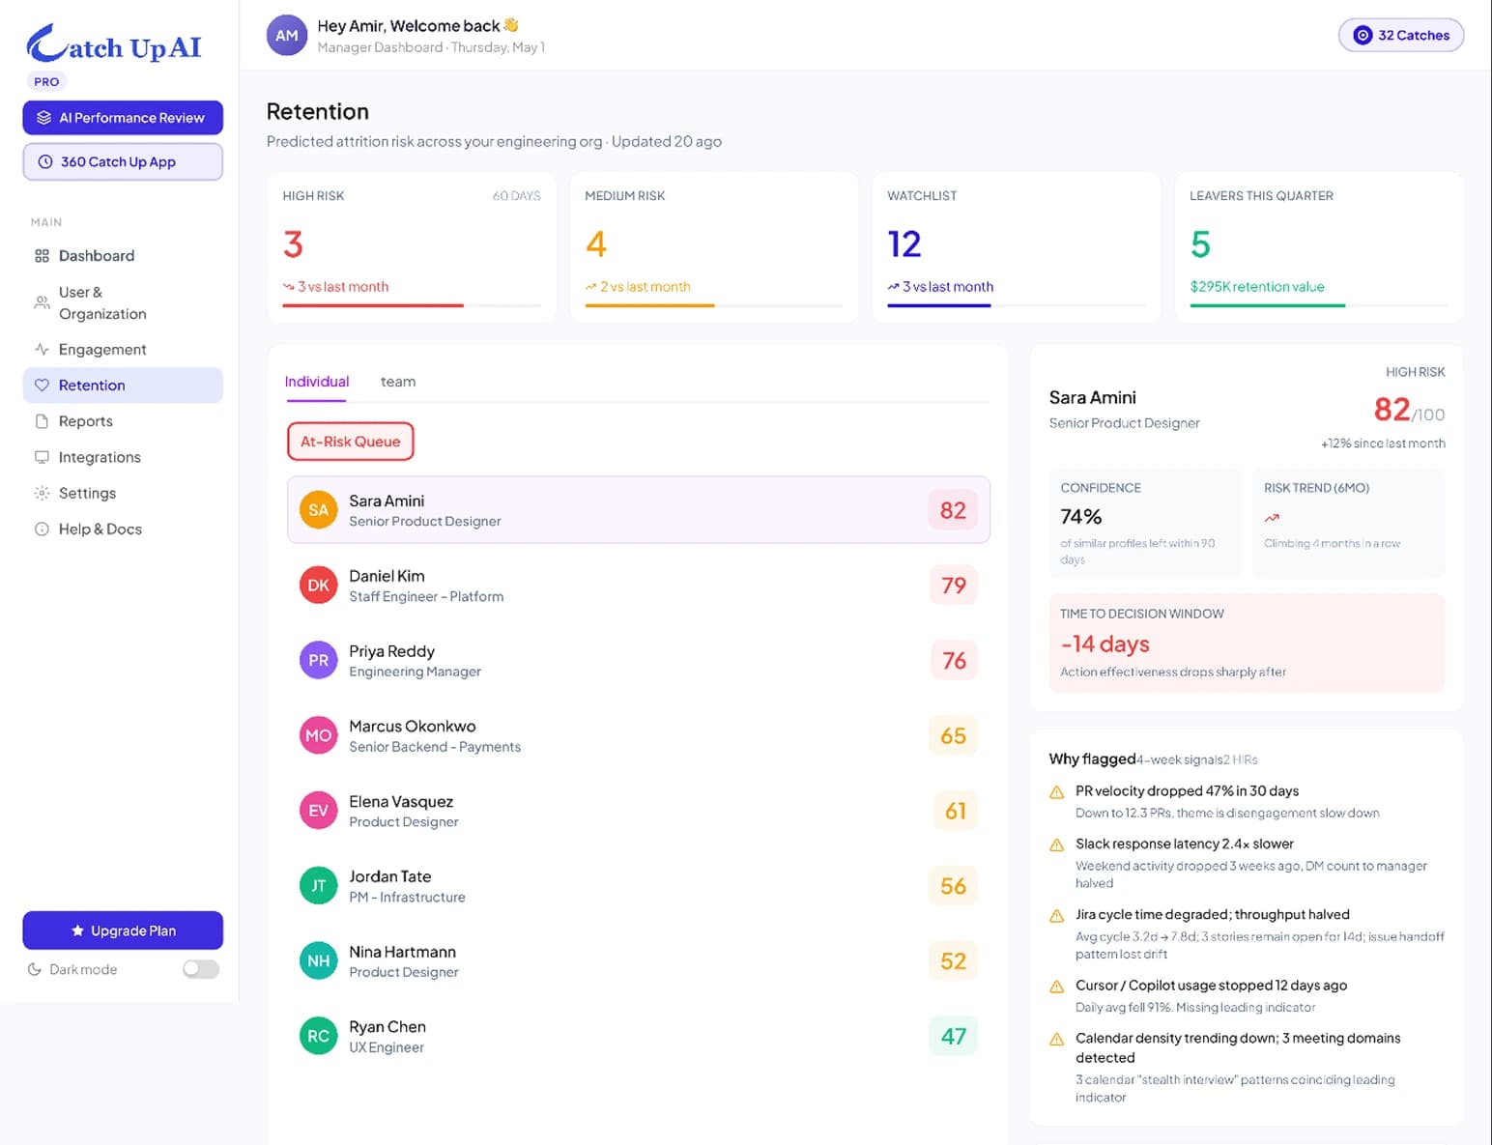The width and height of the screenshot is (1492, 1145).
Task: Click the 32 Catches button
Action: point(1401,36)
